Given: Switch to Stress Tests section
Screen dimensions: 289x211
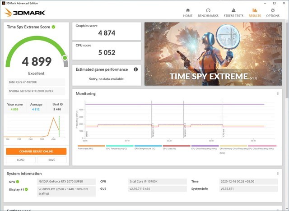Looking at the screenshot, I should [x=233, y=13].
